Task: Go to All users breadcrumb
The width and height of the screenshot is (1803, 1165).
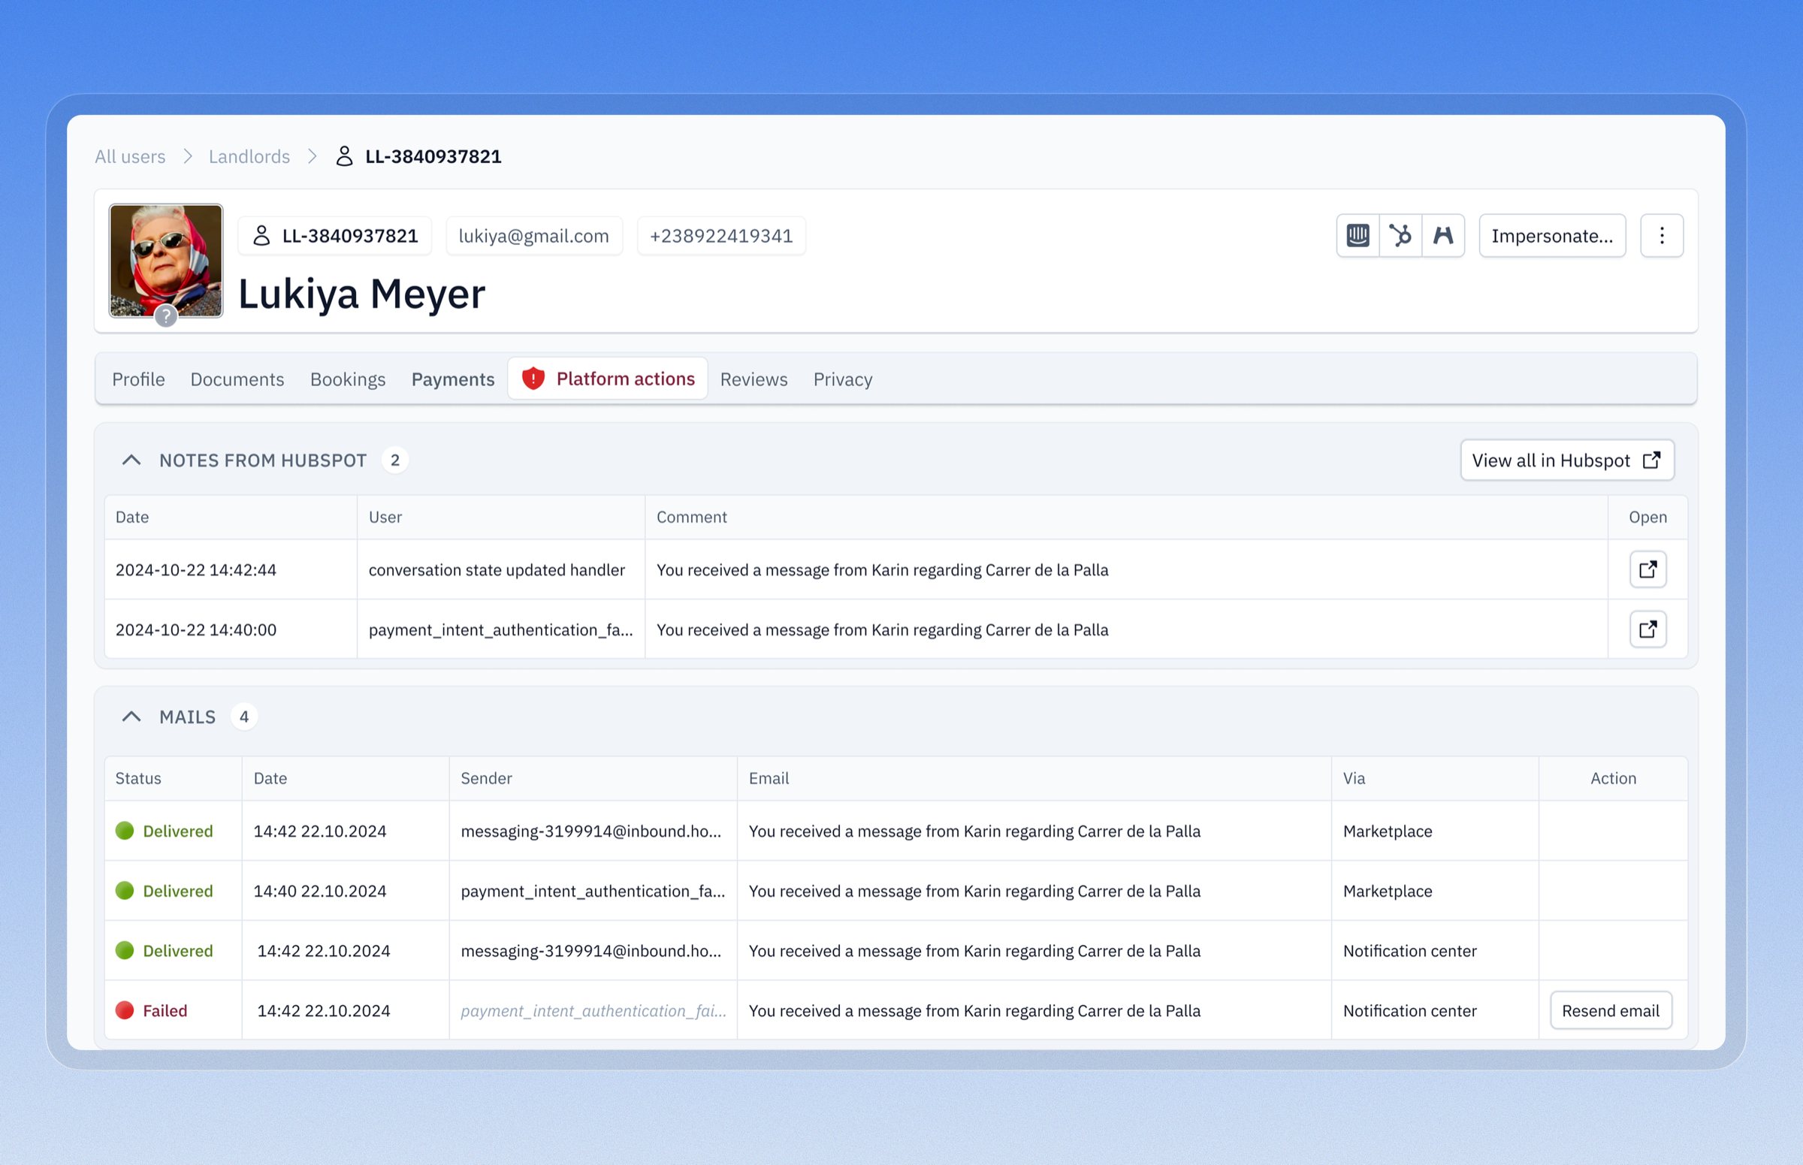Action: coord(130,155)
